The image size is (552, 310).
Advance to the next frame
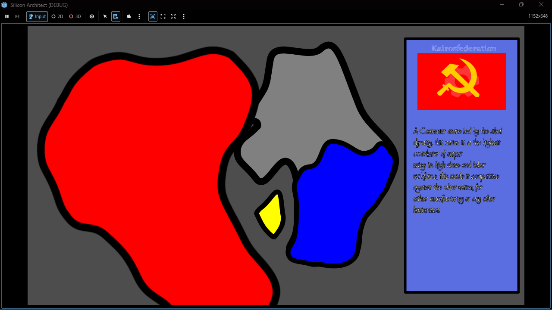point(17,16)
